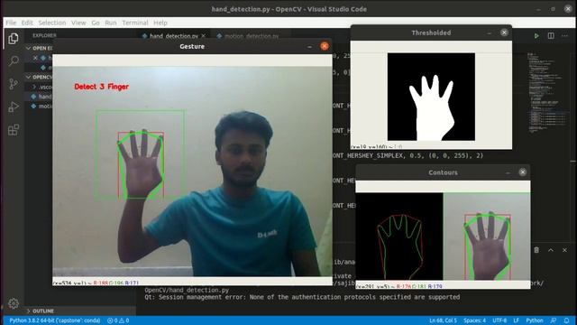Open the Selection menu

coord(52,23)
